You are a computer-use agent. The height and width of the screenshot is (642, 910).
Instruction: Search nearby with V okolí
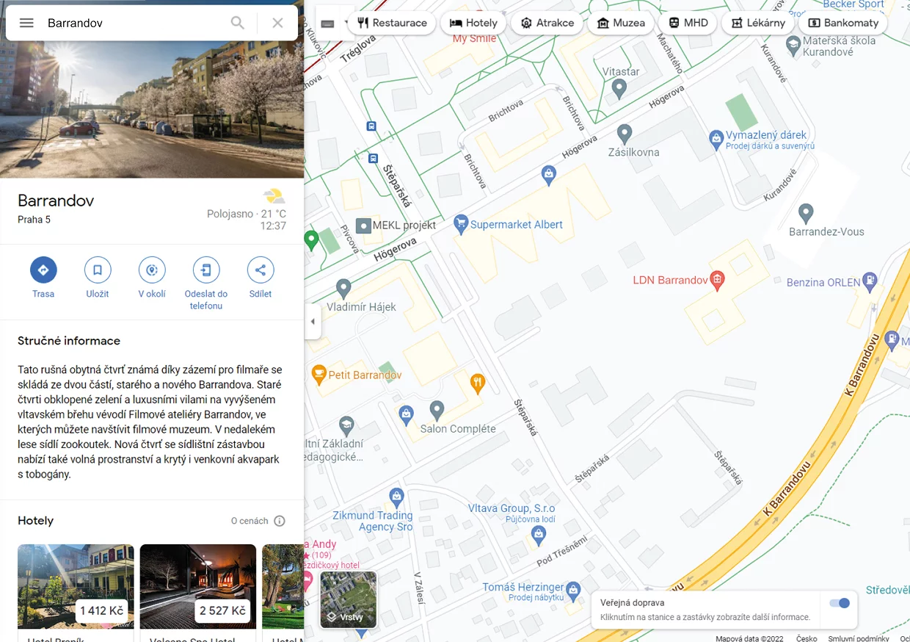click(152, 278)
